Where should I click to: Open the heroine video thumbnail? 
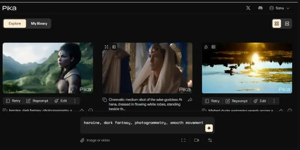pos(48,68)
